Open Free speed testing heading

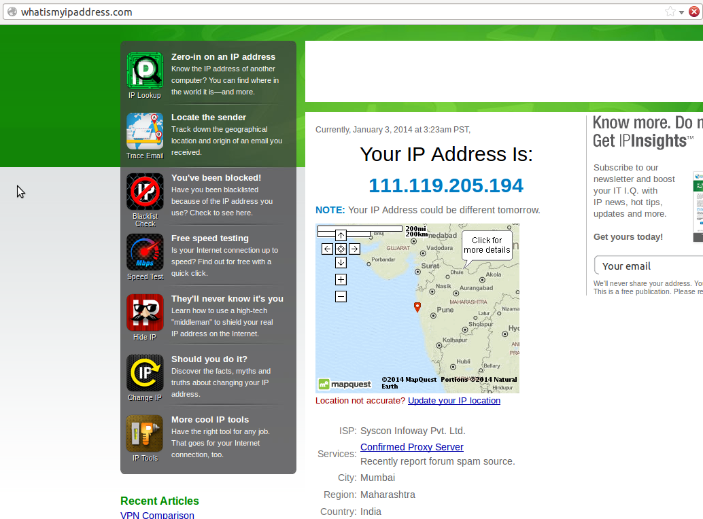point(210,238)
